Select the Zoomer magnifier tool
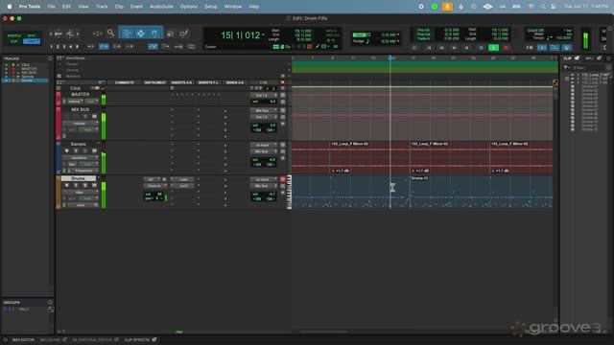Image resolution: width=614 pixels, height=345 pixels. pyautogui.click(x=111, y=34)
